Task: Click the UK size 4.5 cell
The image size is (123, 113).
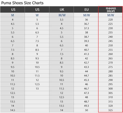Action: [61, 28]
